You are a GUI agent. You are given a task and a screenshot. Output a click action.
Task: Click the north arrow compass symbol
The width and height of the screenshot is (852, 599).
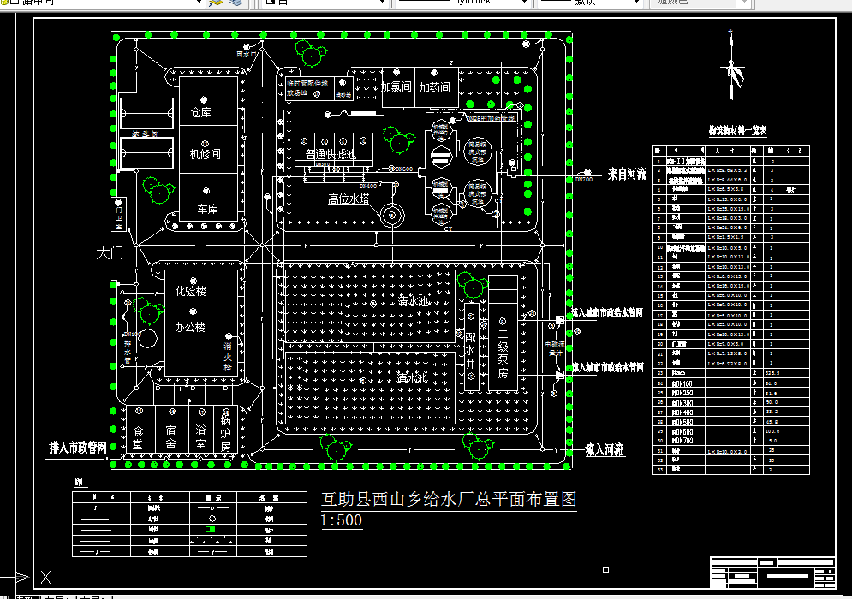(732, 65)
